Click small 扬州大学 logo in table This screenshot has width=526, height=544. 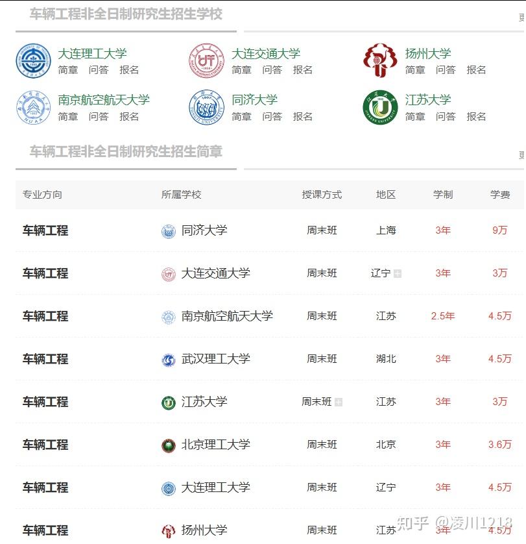click(x=169, y=531)
